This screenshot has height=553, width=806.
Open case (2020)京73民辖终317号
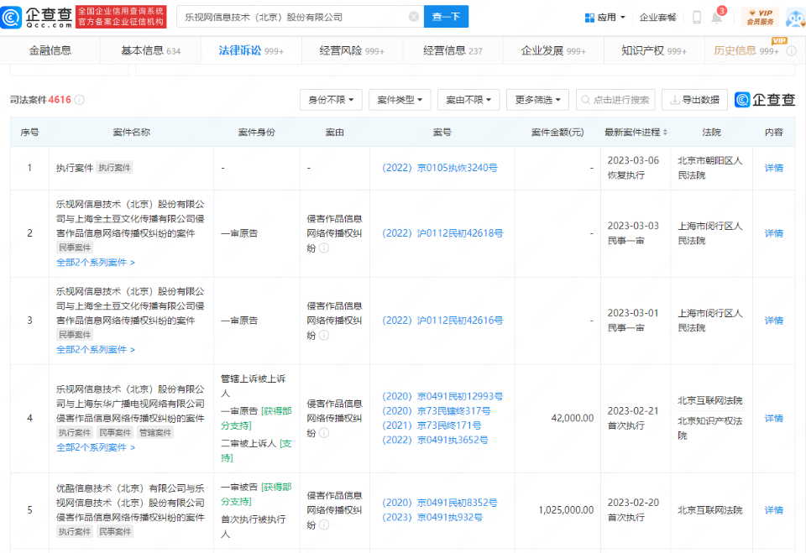pyautogui.click(x=436, y=411)
